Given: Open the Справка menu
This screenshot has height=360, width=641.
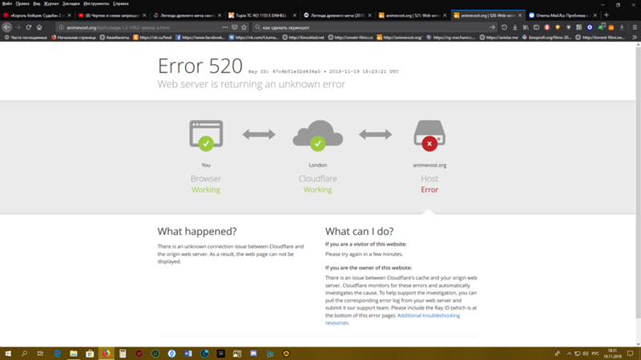Looking at the screenshot, I should [x=121, y=4].
